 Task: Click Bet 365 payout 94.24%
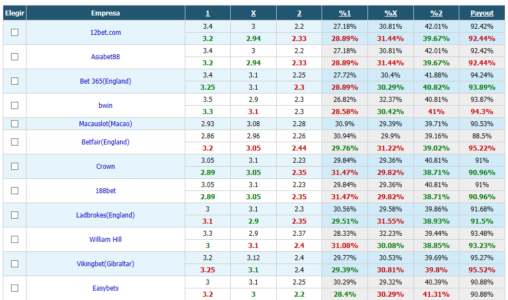click(482, 75)
